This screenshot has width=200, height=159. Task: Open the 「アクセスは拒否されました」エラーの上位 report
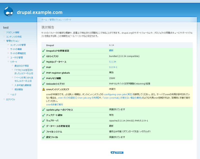pos(24,72)
